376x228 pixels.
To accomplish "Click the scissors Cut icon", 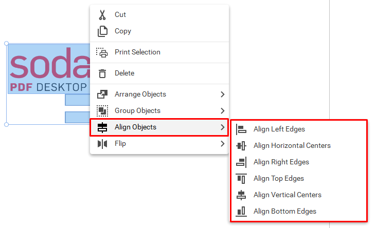I will pyautogui.click(x=102, y=15).
